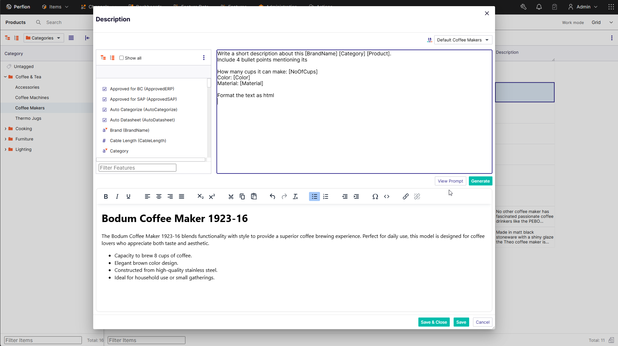Click the Filter Features input
Image resolution: width=618 pixels, height=346 pixels.
coord(138,168)
